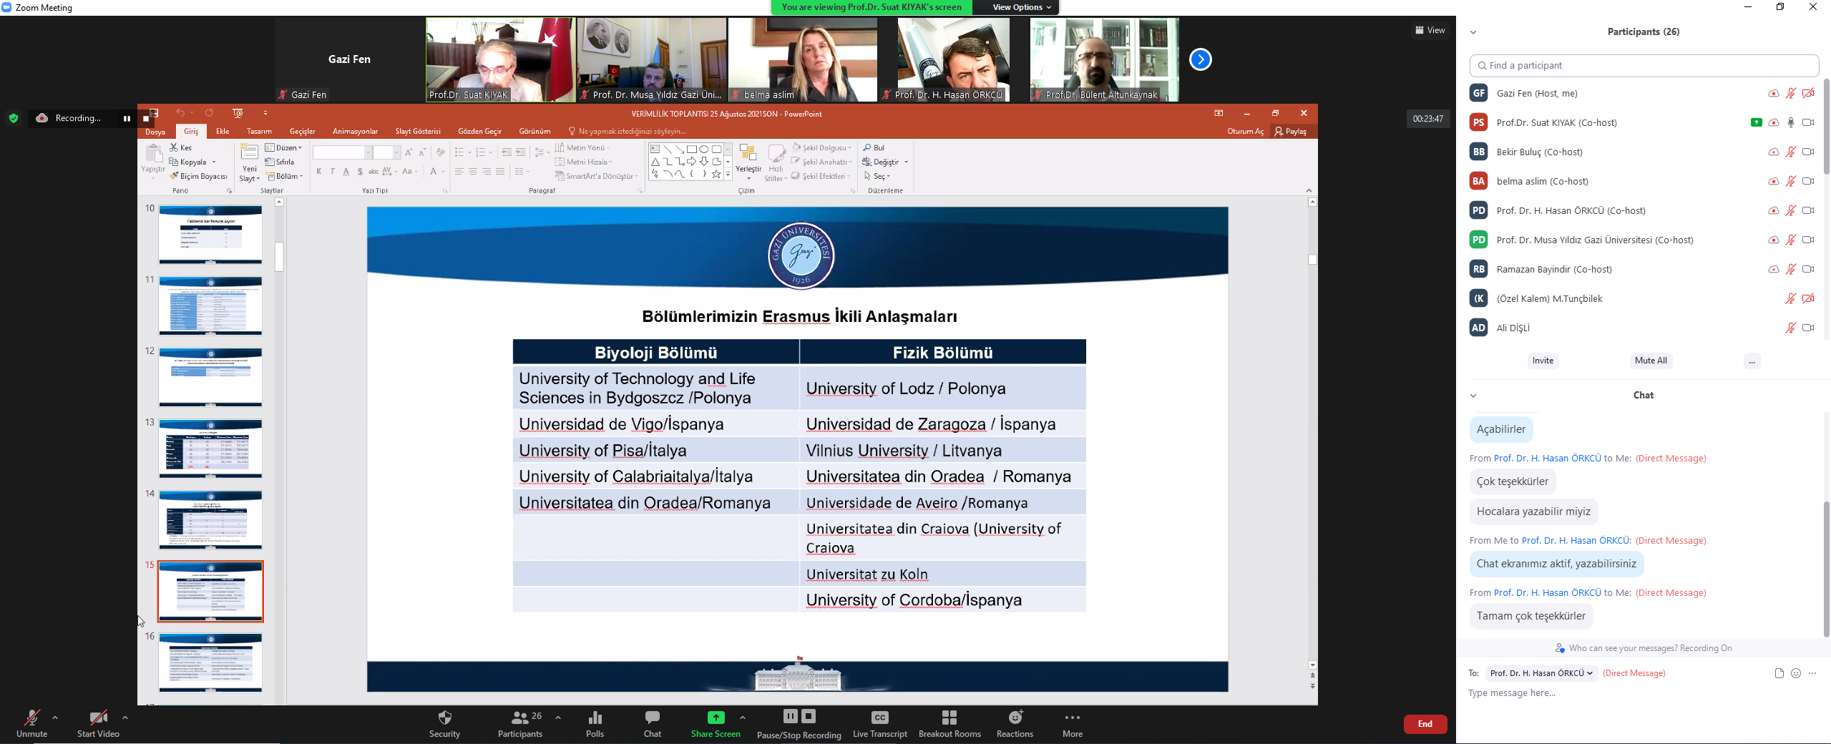1831x744 pixels.
Task: Pause the recording from bottom toolbar
Action: 790,716
